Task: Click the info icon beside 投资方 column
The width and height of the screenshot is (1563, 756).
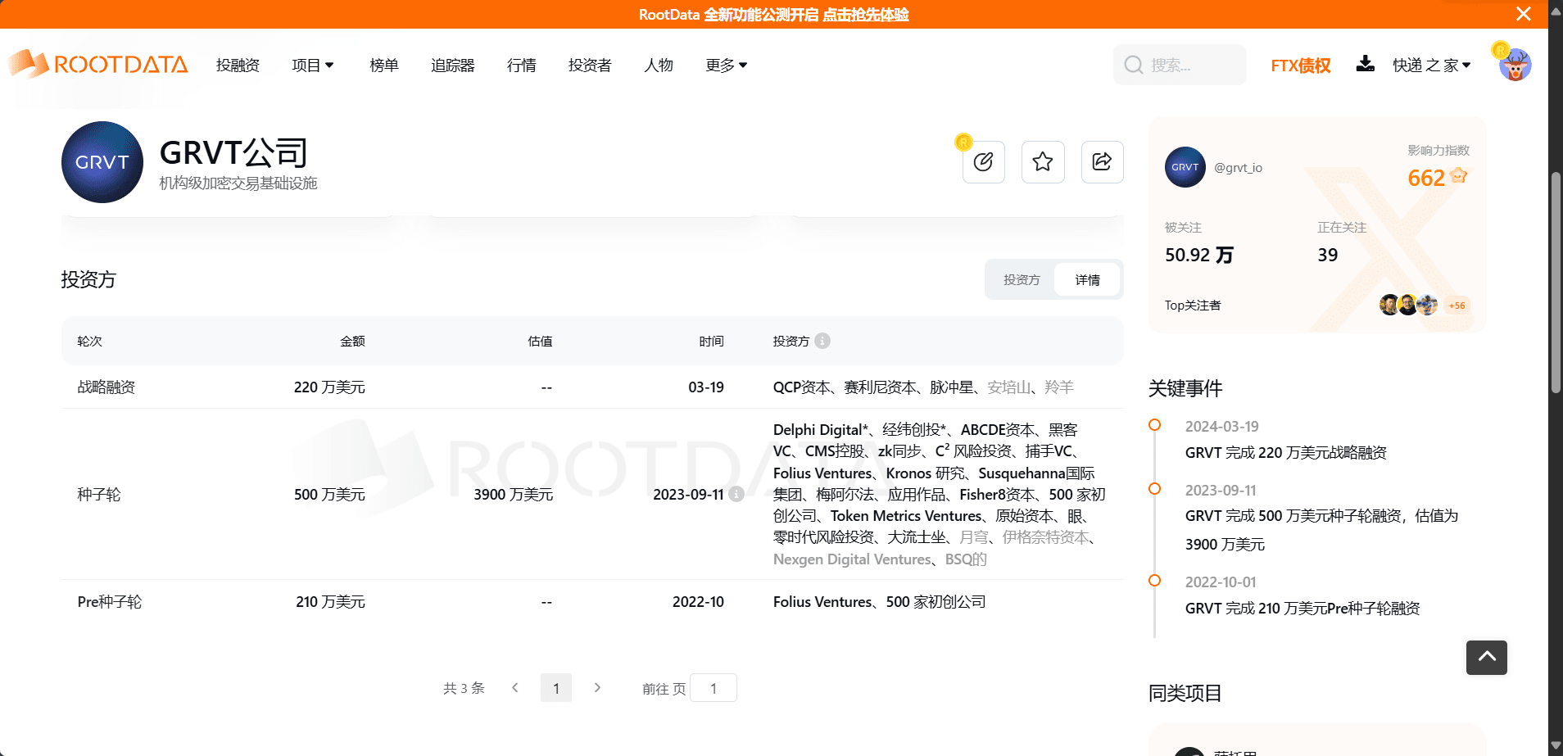Action: pos(822,341)
